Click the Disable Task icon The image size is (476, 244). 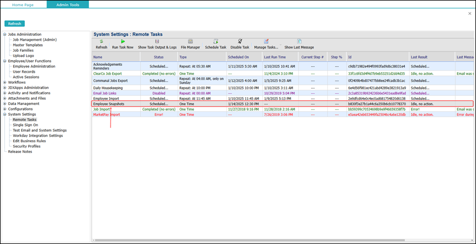pyautogui.click(x=240, y=42)
